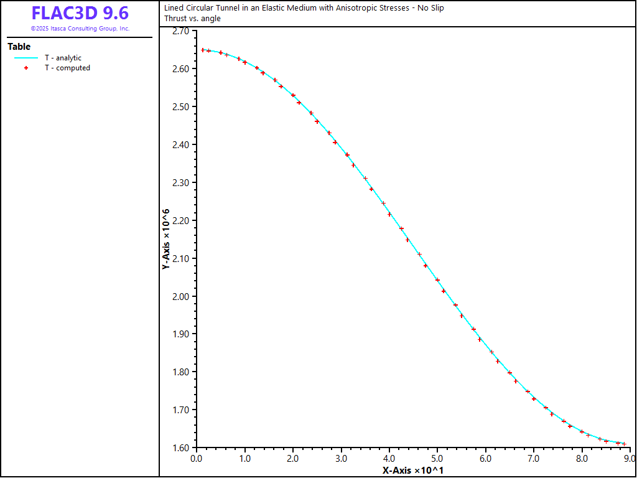Viewport: 637px width, 478px height.
Task: Click the 1.60 tick label on Y axis
Action: click(x=181, y=448)
